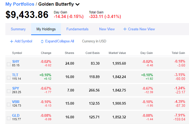Click the Expand/Collapse All arrows icon
Screen dimensions: 189x124
pyautogui.click(x=42, y=41)
